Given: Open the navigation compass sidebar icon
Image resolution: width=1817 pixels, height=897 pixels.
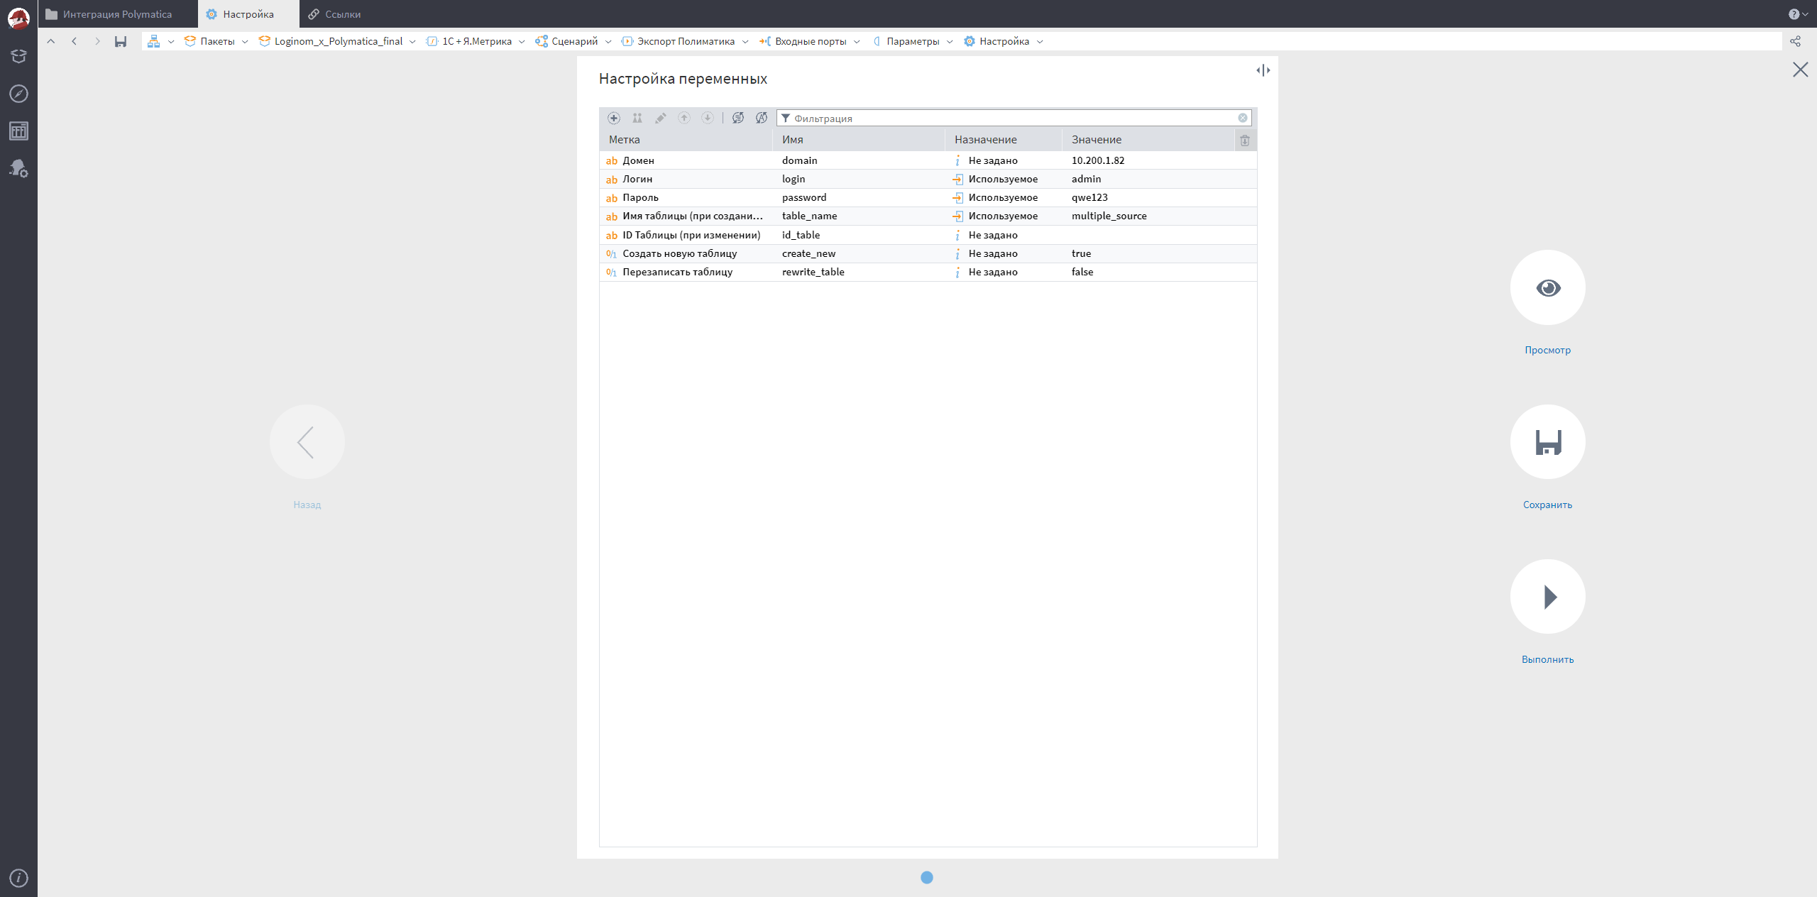Looking at the screenshot, I should [x=18, y=94].
